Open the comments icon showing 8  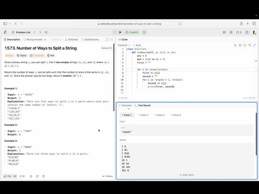(21, 176)
